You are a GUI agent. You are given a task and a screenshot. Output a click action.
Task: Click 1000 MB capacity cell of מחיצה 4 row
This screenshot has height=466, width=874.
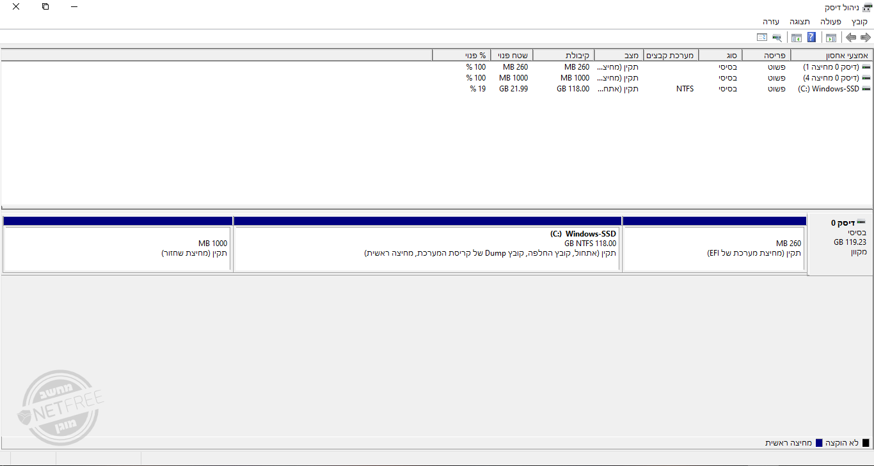tap(575, 78)
